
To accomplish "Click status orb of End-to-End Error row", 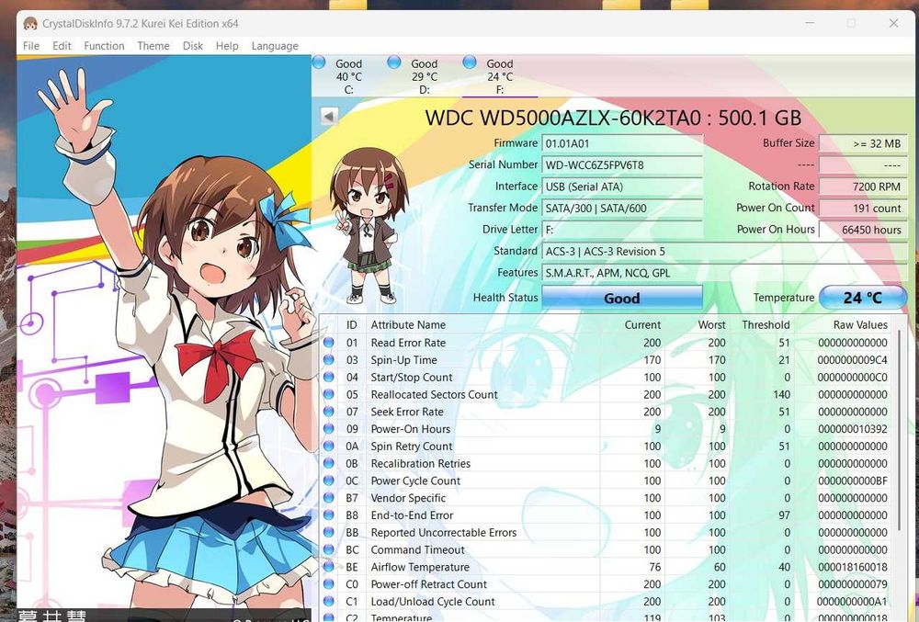I will coord(328,515).
